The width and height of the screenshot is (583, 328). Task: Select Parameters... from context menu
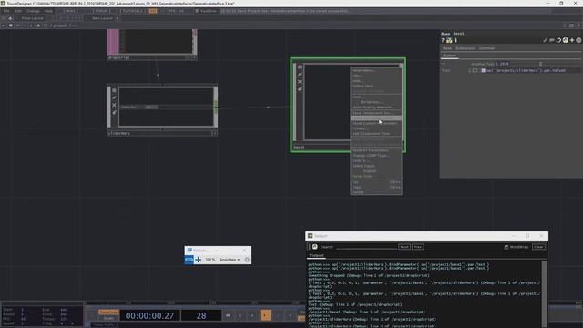click(x=375, y=70)
